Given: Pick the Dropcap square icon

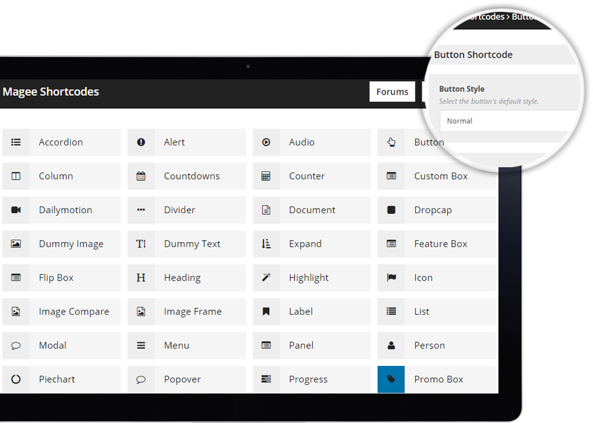Looking at the screenshot, I should pos(391,210).
